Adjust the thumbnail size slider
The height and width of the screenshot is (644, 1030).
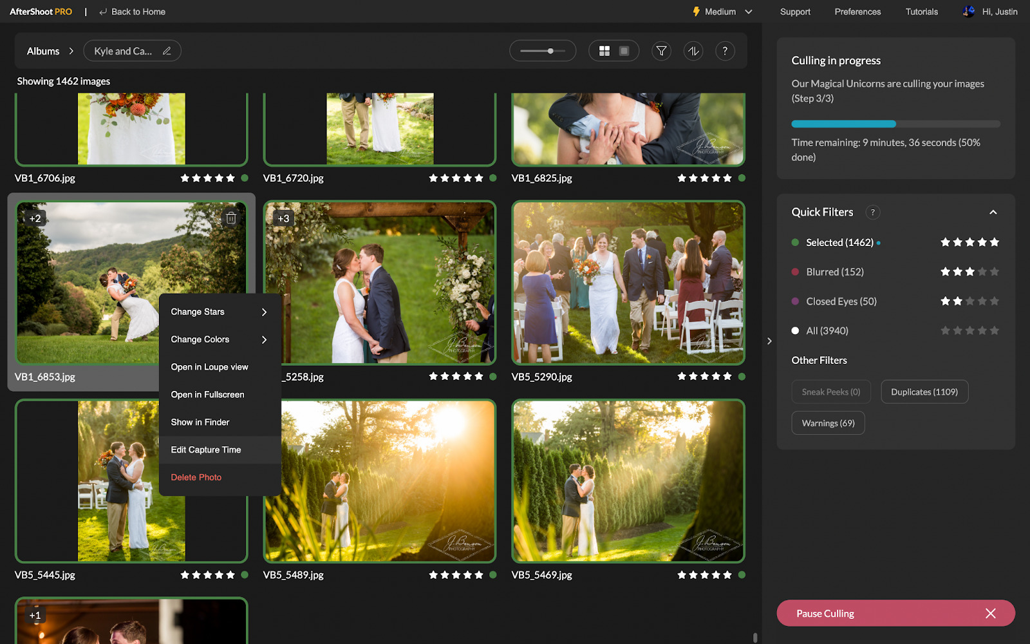[x=550, y=51]
